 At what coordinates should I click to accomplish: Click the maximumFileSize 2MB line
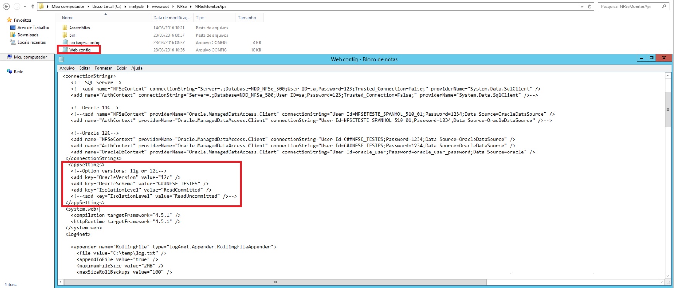click(x=120, y=266)
